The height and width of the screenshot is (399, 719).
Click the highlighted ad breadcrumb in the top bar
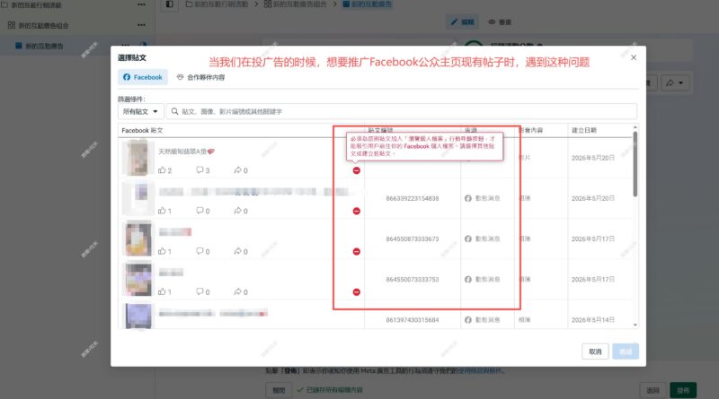pyautogui.click(x=368, y=4)
